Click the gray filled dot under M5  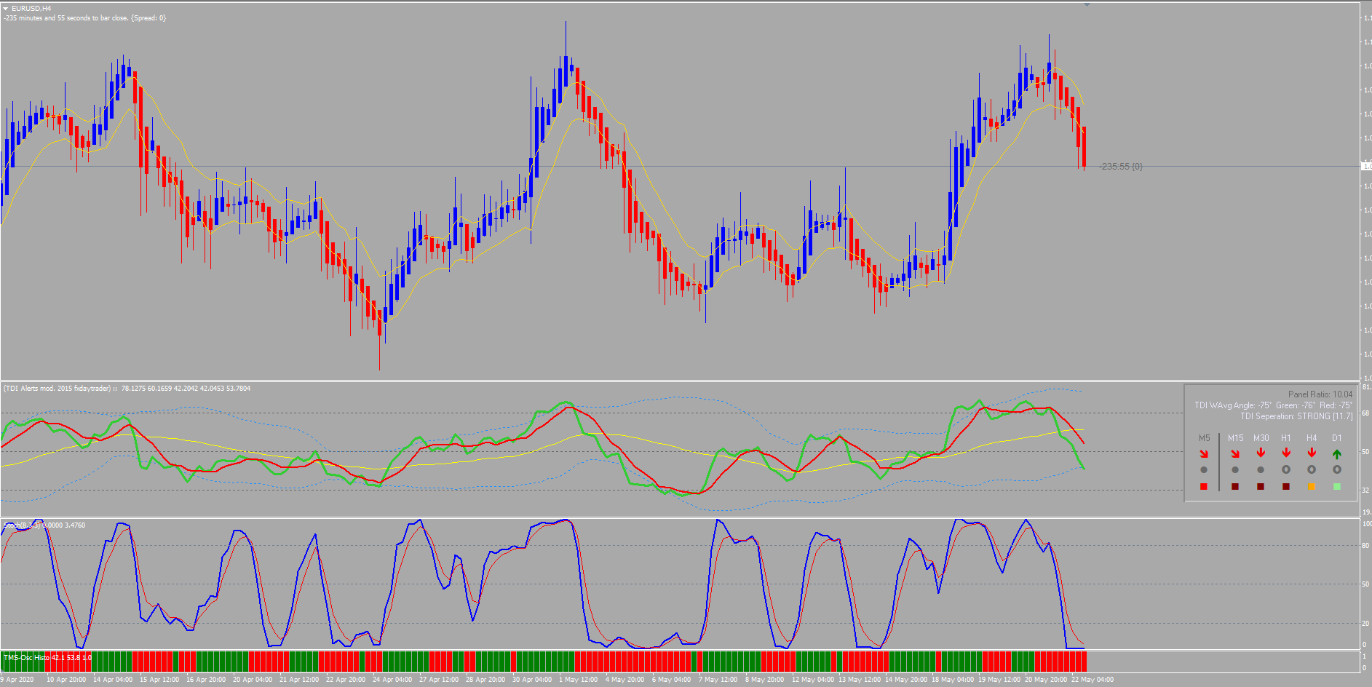(x=1204, y=470)
